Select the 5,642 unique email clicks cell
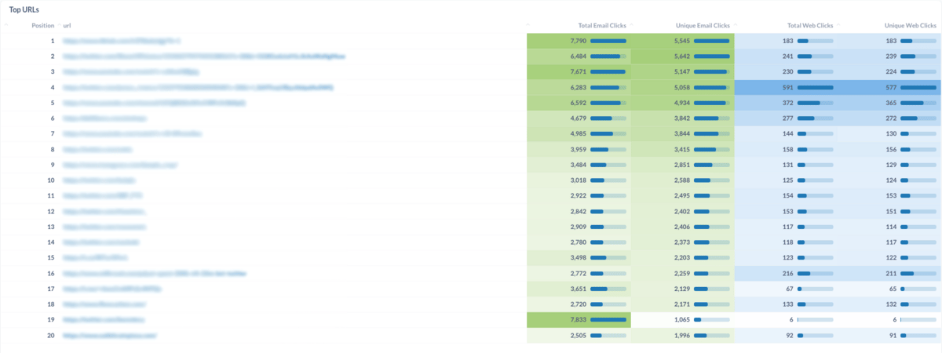The image size is (942, 353). pos(681,56)
